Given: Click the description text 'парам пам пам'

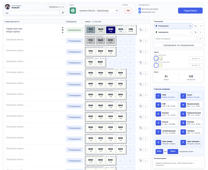Looking at the screenshot, I should [14, 29].
